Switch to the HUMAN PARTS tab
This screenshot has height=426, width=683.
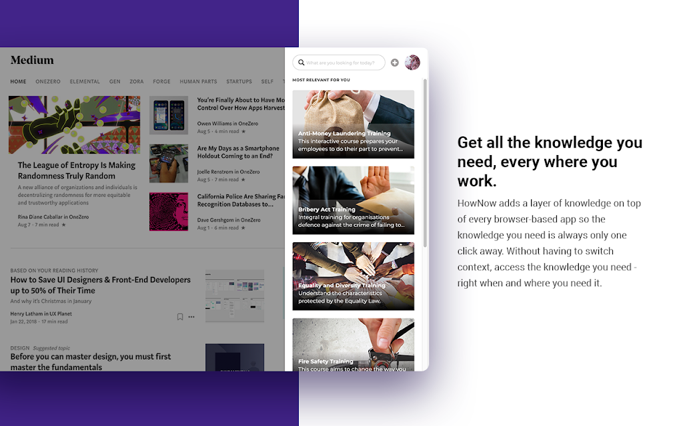coord(198,81)
